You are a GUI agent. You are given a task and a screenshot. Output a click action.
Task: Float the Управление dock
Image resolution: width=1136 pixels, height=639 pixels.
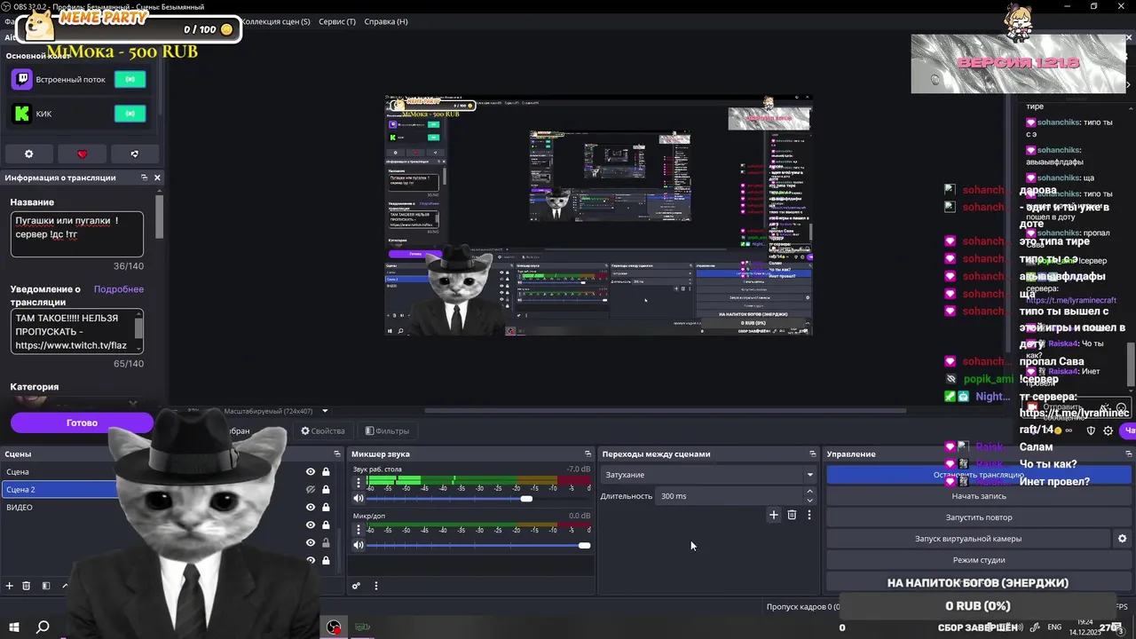coord(1128,454)
